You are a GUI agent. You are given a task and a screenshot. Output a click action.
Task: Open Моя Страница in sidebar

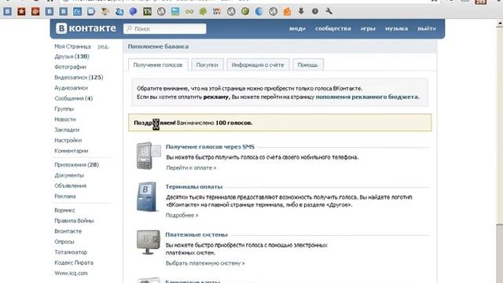(x=72, y=46)
